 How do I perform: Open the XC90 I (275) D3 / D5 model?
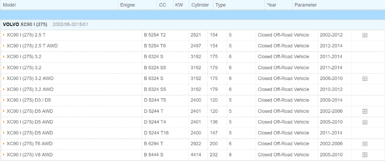tap(29, 100)
